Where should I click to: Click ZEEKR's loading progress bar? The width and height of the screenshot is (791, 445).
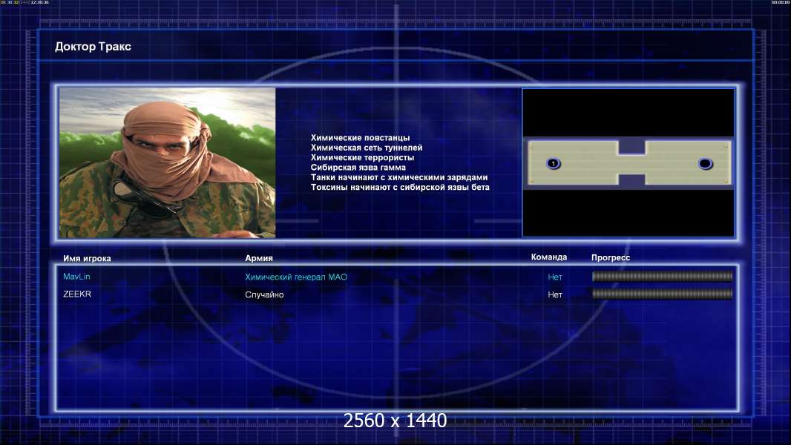pyautogui.click(x=662, y=294)
